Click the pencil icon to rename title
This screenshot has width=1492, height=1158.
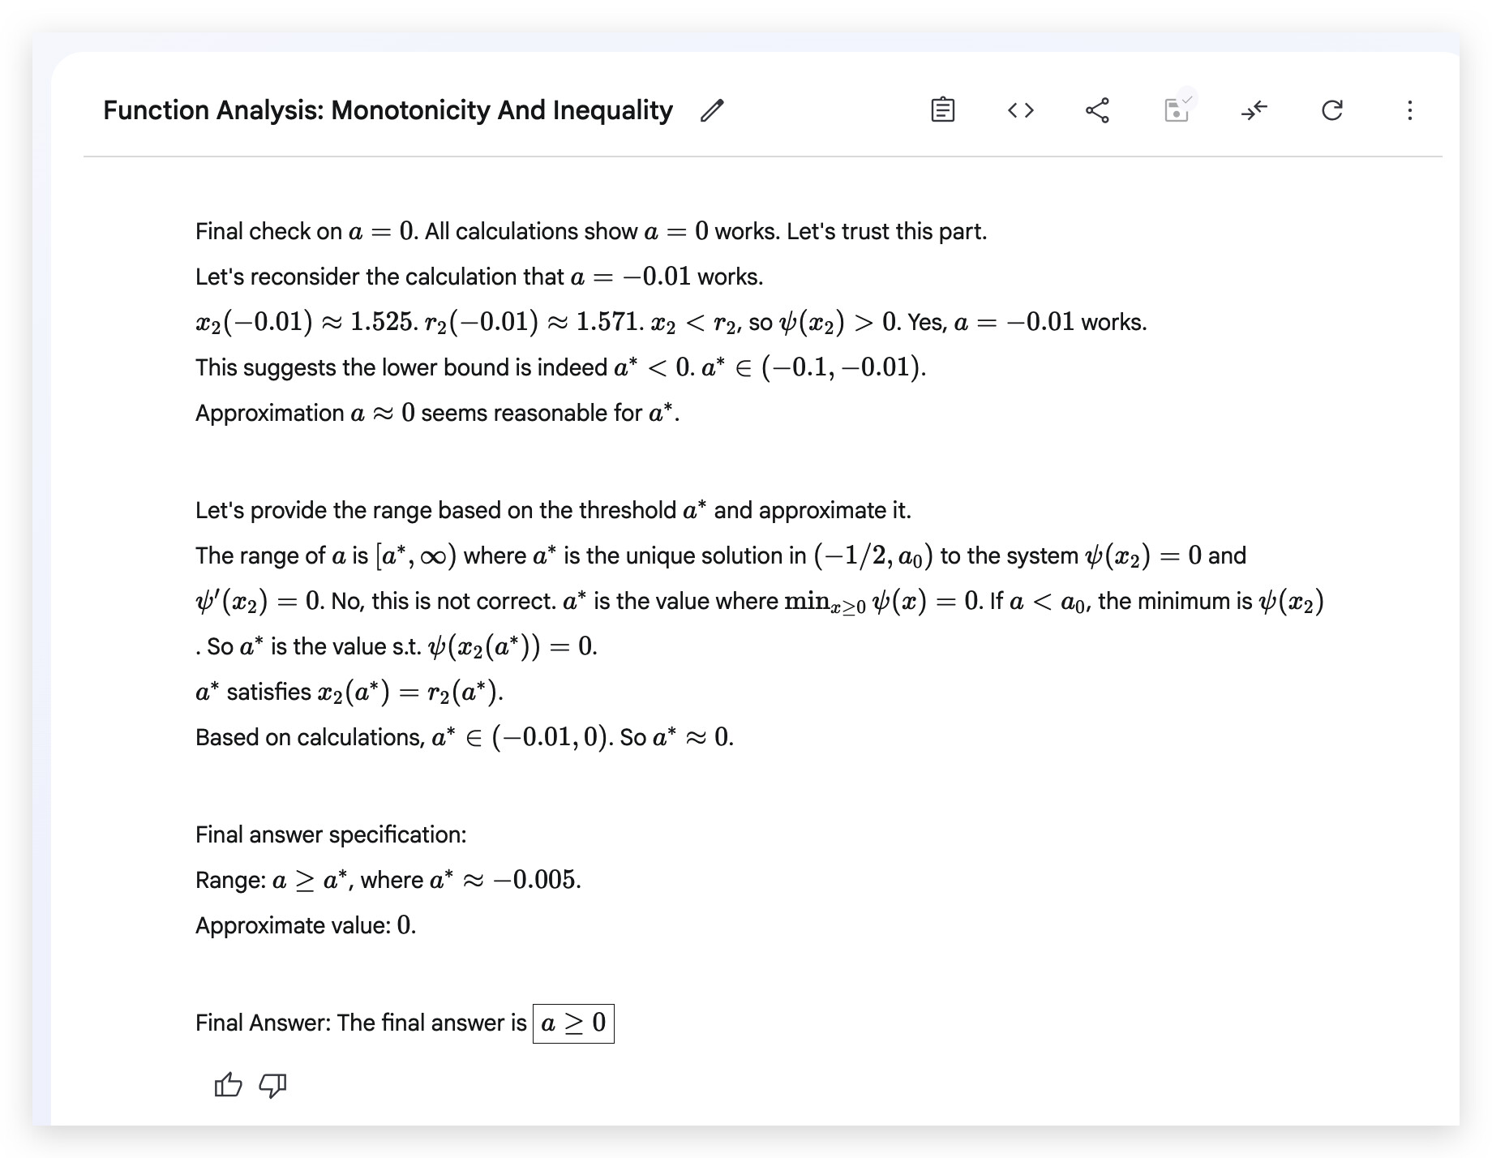(712, 110)
